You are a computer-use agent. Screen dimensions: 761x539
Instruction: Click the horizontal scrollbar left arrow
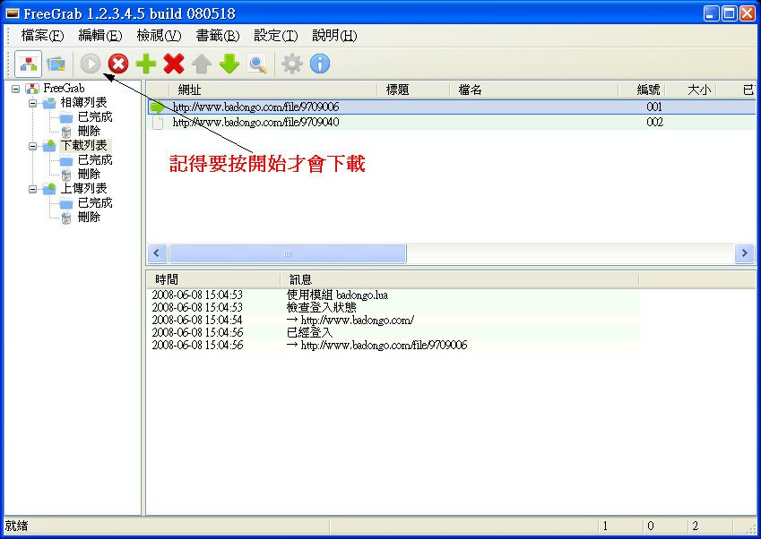point(157,253)
